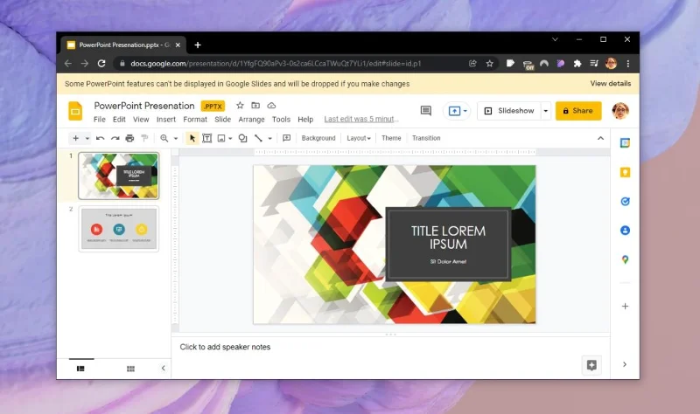Select the line tool
This screenshot has height=414, width=700.
[x=258, y=138]
